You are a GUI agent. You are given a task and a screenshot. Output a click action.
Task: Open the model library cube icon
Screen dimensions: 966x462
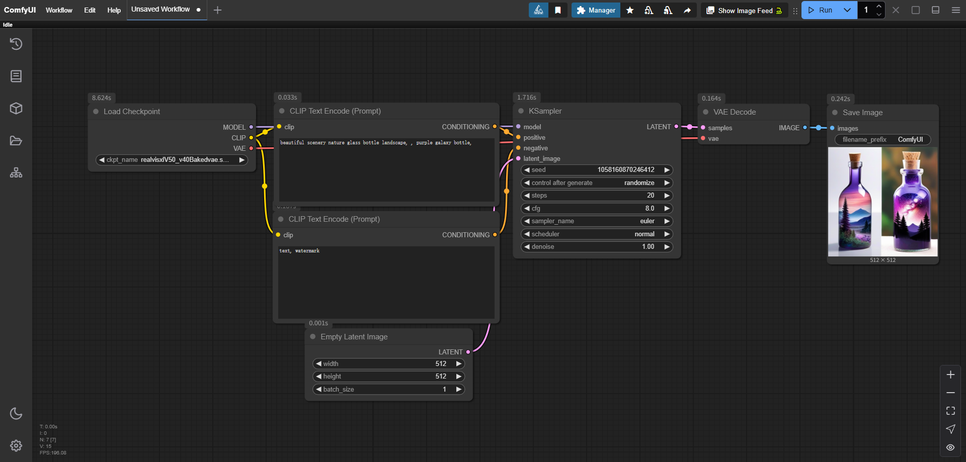pos(16,109)
